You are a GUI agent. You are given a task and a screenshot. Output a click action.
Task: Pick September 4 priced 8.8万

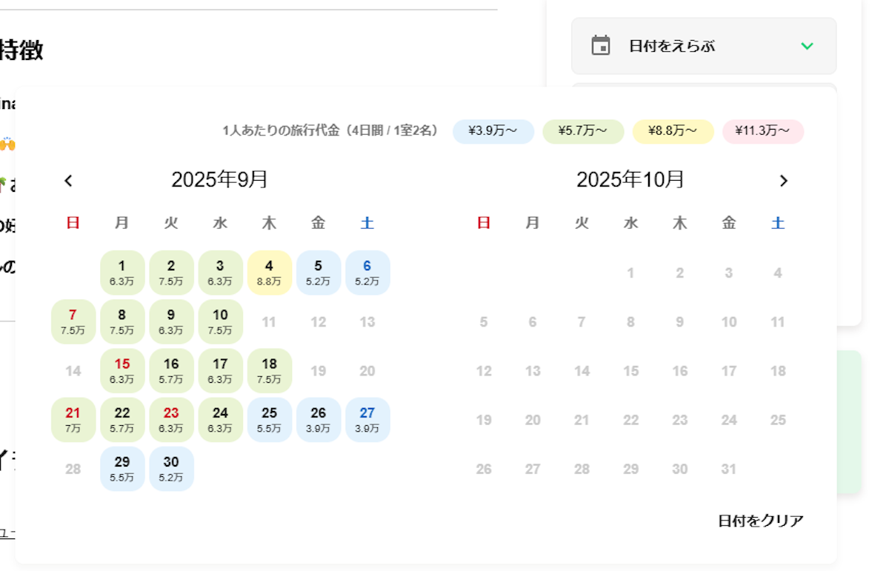(269, 272)
